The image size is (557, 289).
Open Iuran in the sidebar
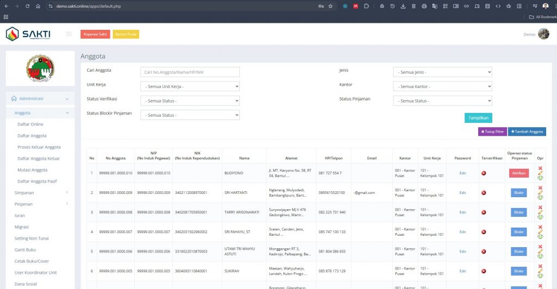[x=20, y=215]
